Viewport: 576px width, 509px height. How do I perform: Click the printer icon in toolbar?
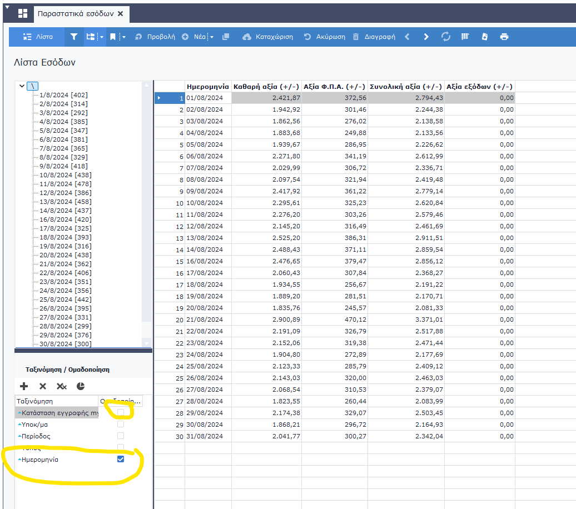pyautogui.click(x=504, y=37)
